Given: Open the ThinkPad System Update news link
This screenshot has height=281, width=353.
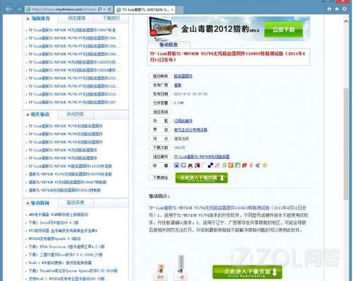Looking at the screenshot, I should click(73, 271).
